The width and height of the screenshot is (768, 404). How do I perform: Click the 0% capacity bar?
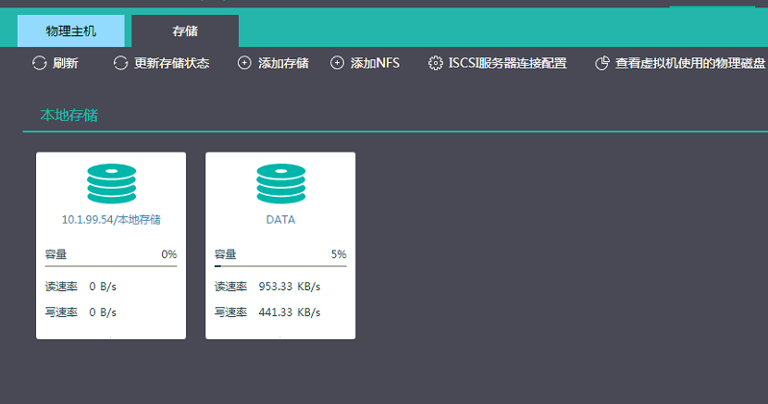(x=111, y=266)
